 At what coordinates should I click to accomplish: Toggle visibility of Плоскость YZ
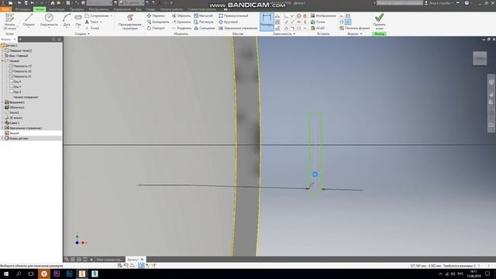pyautogui.click(x=21, y=66)
